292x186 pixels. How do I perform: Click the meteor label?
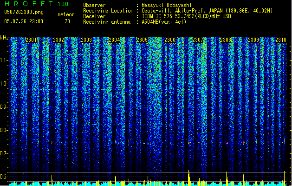point(66,14)
